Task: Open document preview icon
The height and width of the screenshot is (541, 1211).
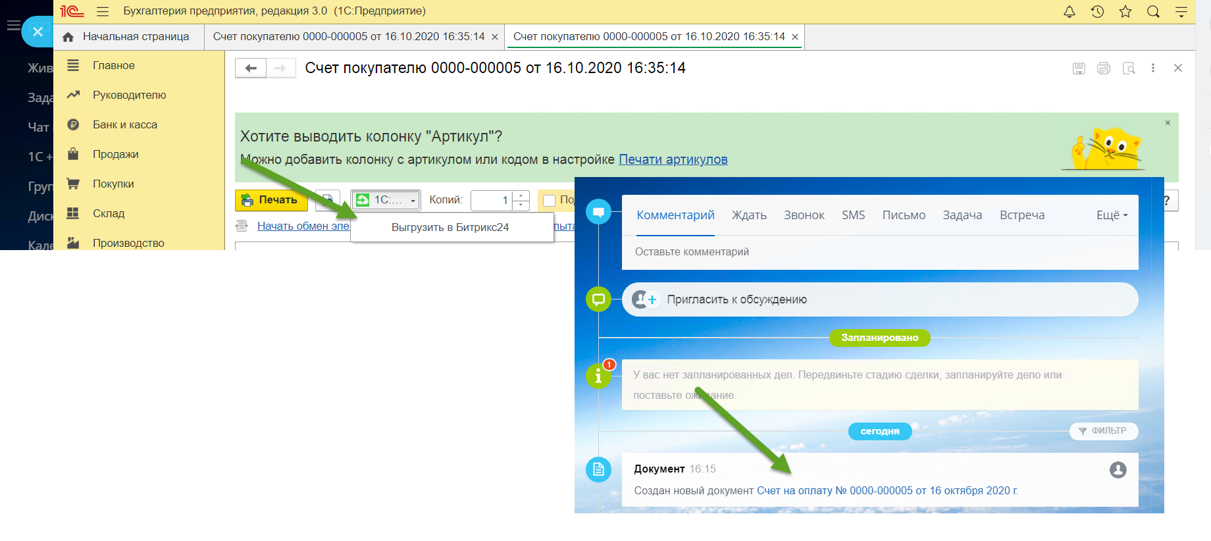Action: pyautogui.click(x=1129, y=68)
